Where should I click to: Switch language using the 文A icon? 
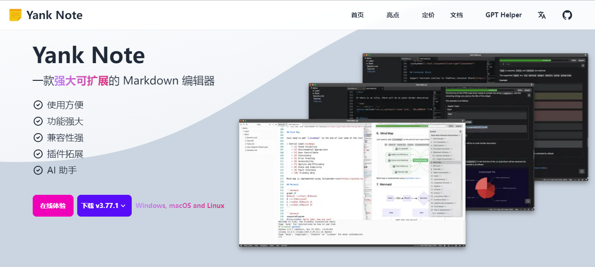pos(542,15)
